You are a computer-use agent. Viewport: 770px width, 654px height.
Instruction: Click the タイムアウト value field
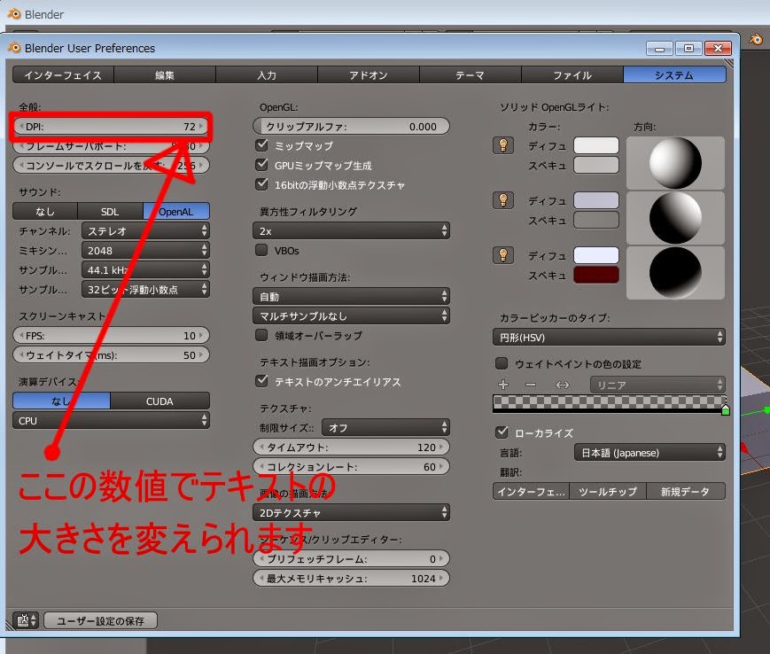point(351,448)
